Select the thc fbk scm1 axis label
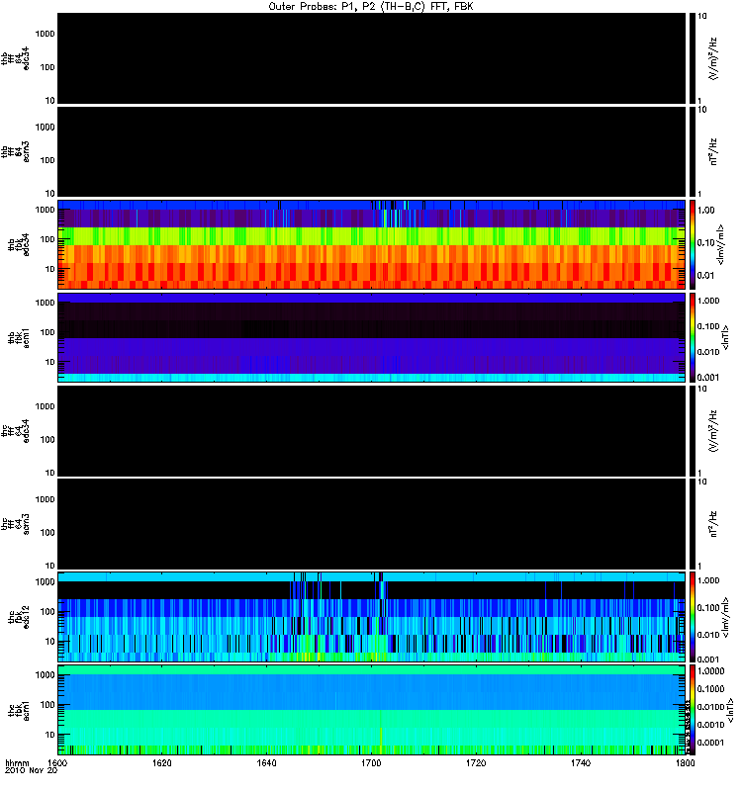The image size is (742, 791). click(19, 710)
